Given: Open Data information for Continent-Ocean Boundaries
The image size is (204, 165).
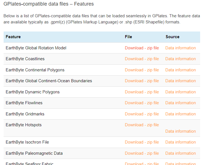Looking at the screenshot, I should (180, 81).
